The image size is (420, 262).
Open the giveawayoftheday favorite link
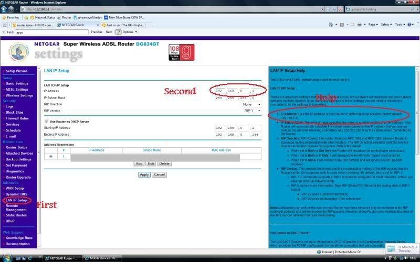(x=88, y=17)
